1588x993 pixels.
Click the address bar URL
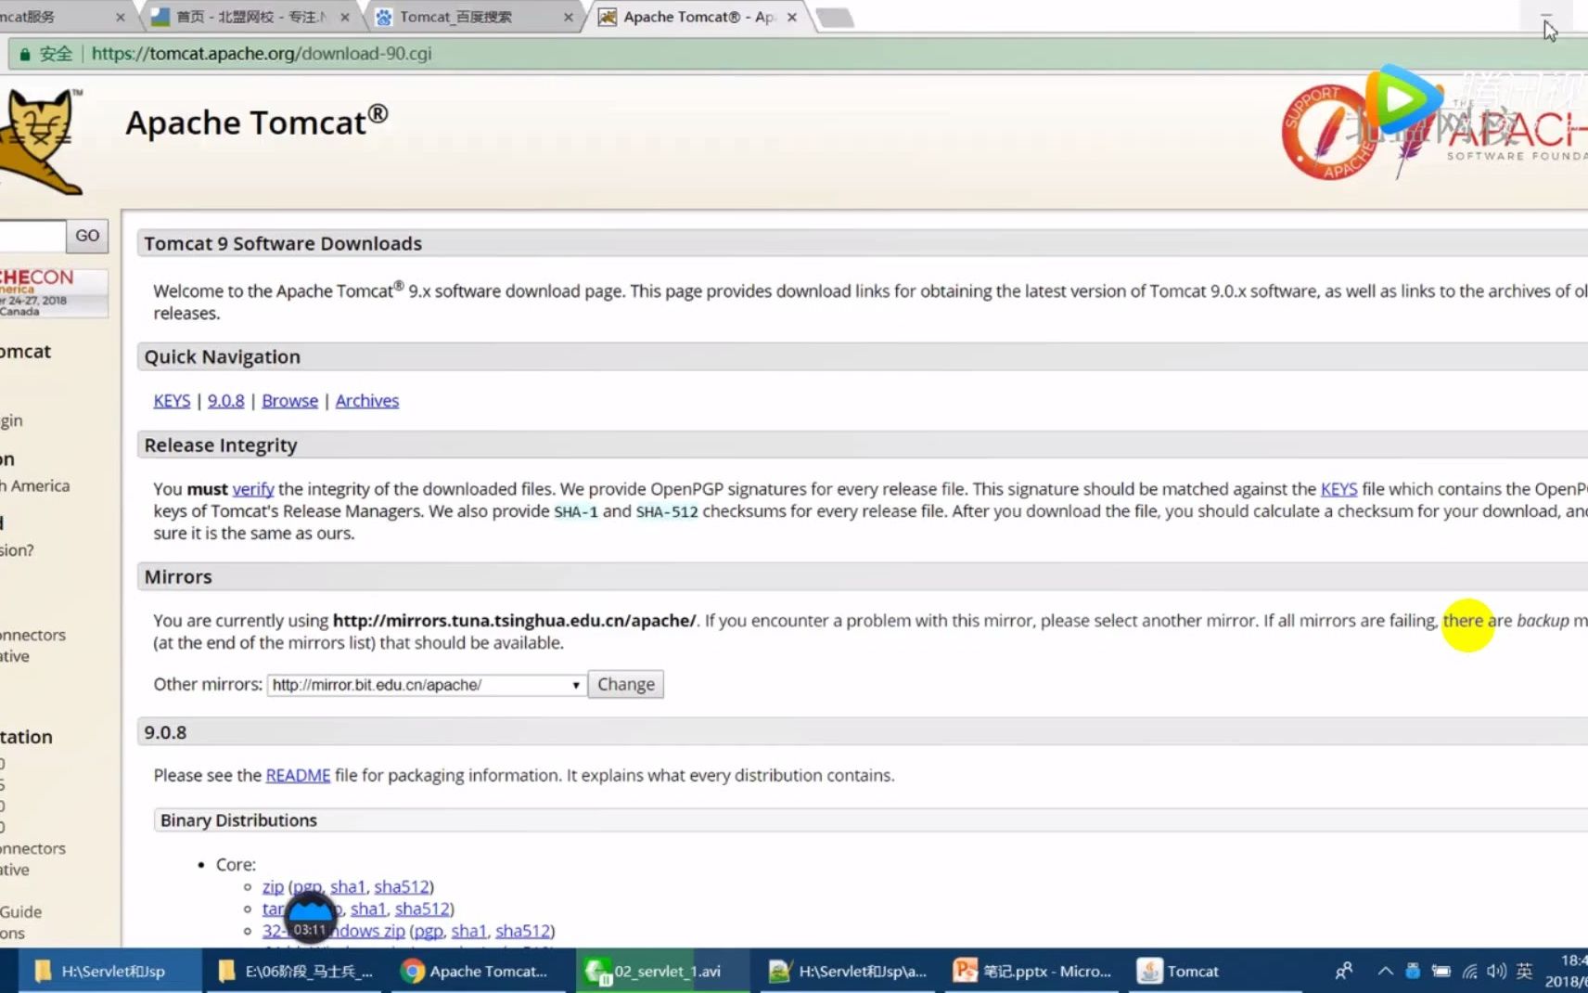click(262, 54)
